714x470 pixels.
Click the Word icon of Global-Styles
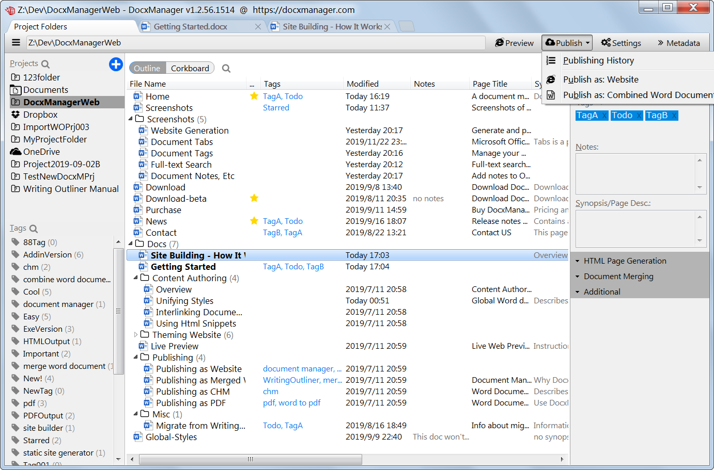pyautogui.click(x=138, y=437)
